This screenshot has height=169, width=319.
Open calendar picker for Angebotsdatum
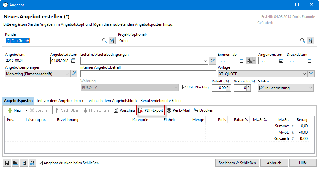[73, 61]
